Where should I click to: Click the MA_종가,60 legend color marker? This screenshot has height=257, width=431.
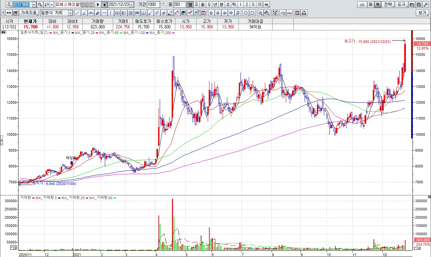(121, 33)
